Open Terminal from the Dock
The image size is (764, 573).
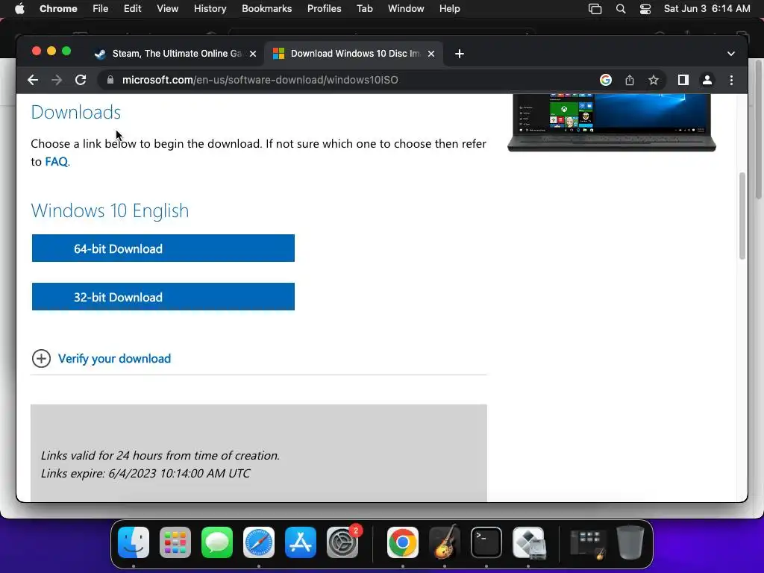click(x=486, y=542)
